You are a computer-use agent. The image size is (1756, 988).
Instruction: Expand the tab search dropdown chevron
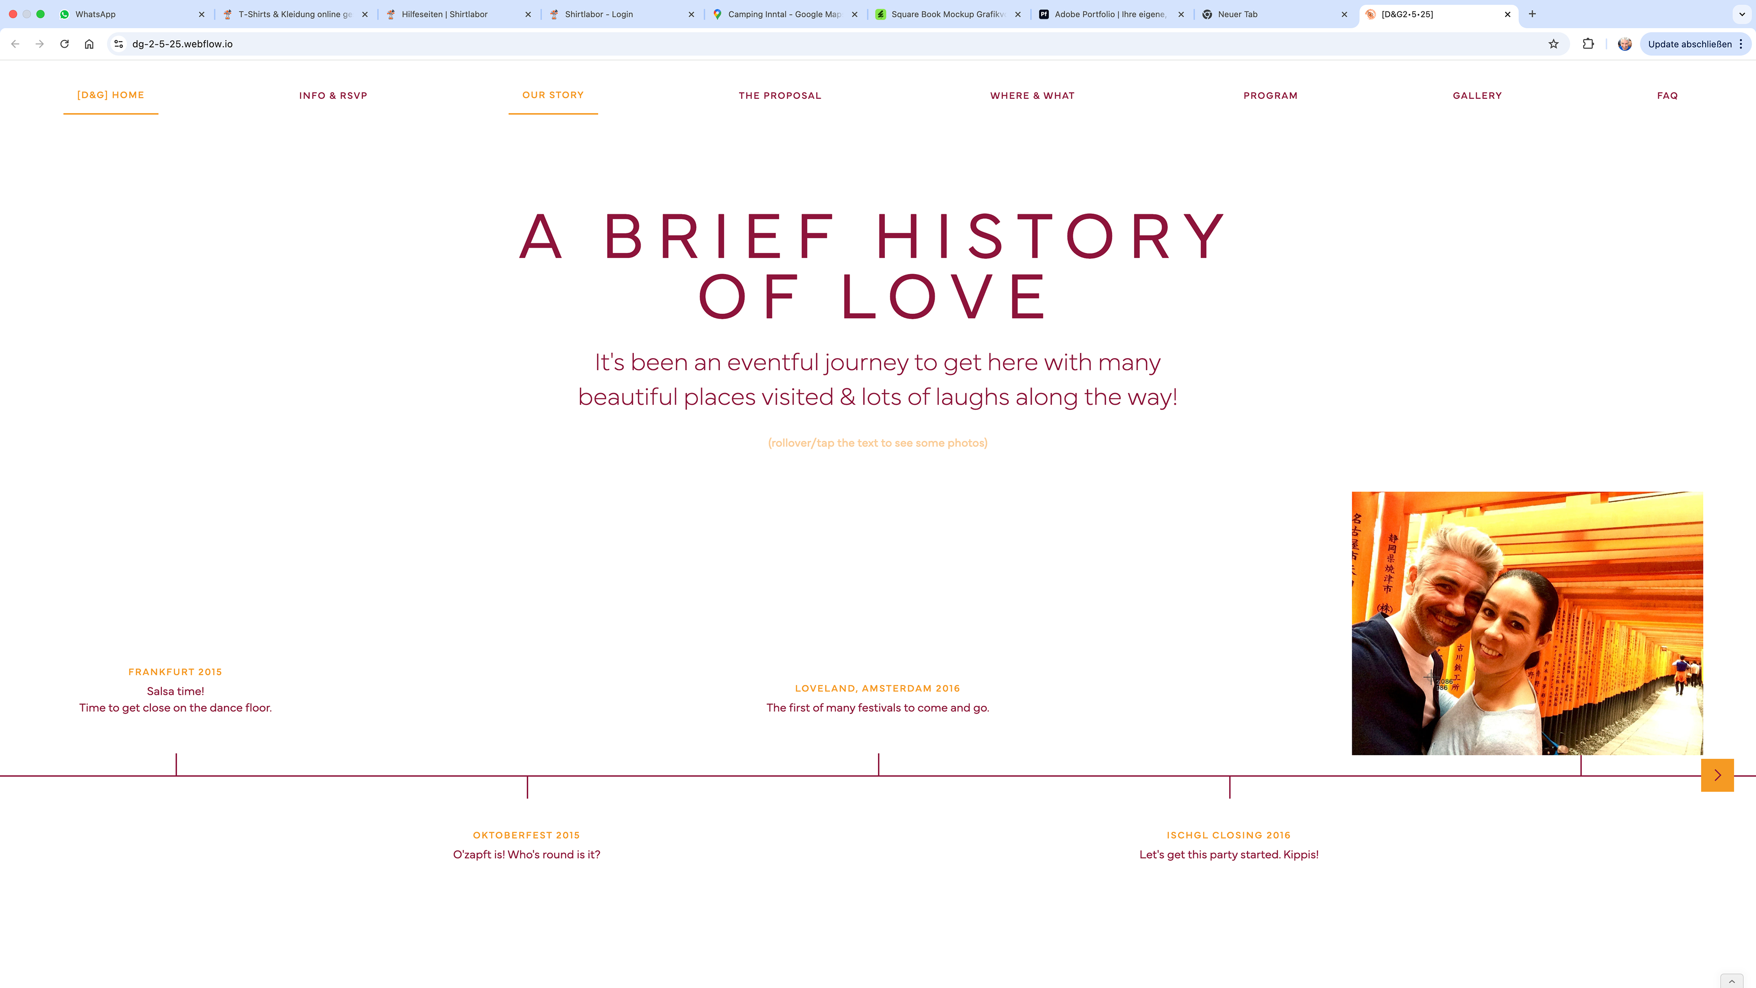(1742, 14)
